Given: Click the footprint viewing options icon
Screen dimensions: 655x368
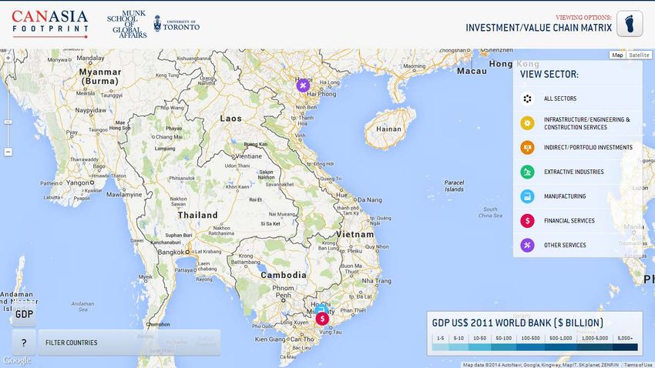Looking at the screenshot, I should [630, 24].
